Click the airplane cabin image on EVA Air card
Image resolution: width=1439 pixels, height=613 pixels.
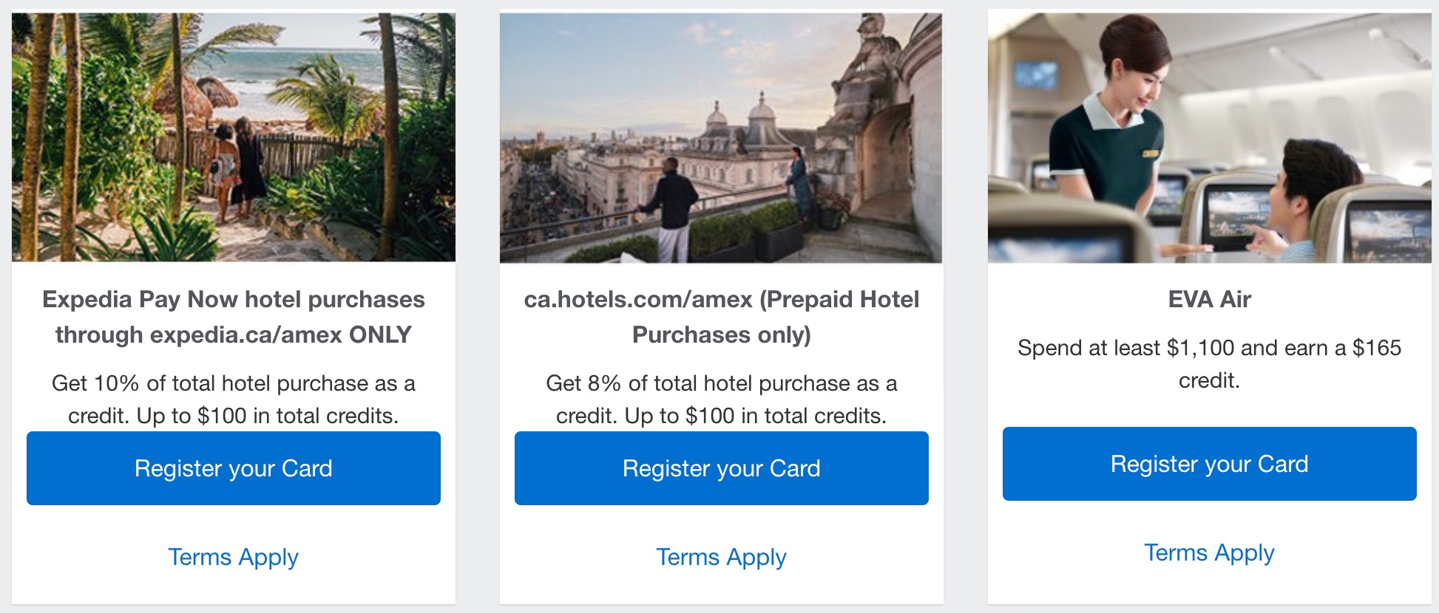(1210, 134)
